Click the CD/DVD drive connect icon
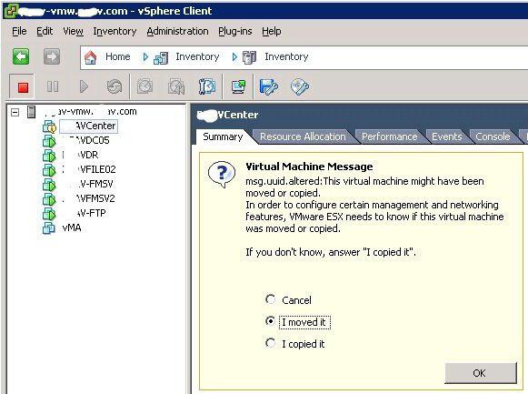The width and height of the screenshot is (528, 394). tap(300, 86)
